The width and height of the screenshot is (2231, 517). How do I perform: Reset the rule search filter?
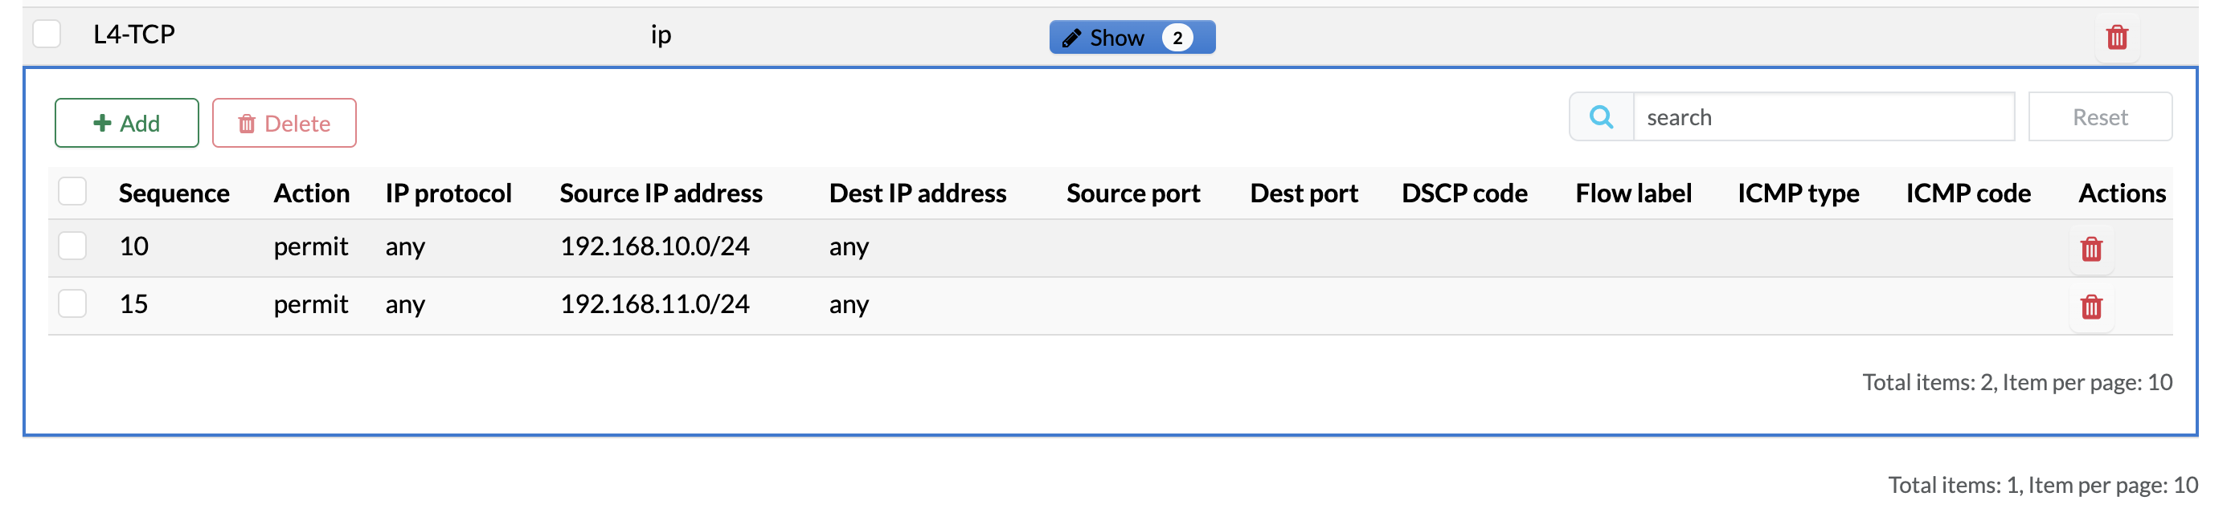pos(2099,116)
